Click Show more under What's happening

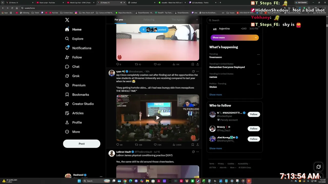(x=216, y=95)
